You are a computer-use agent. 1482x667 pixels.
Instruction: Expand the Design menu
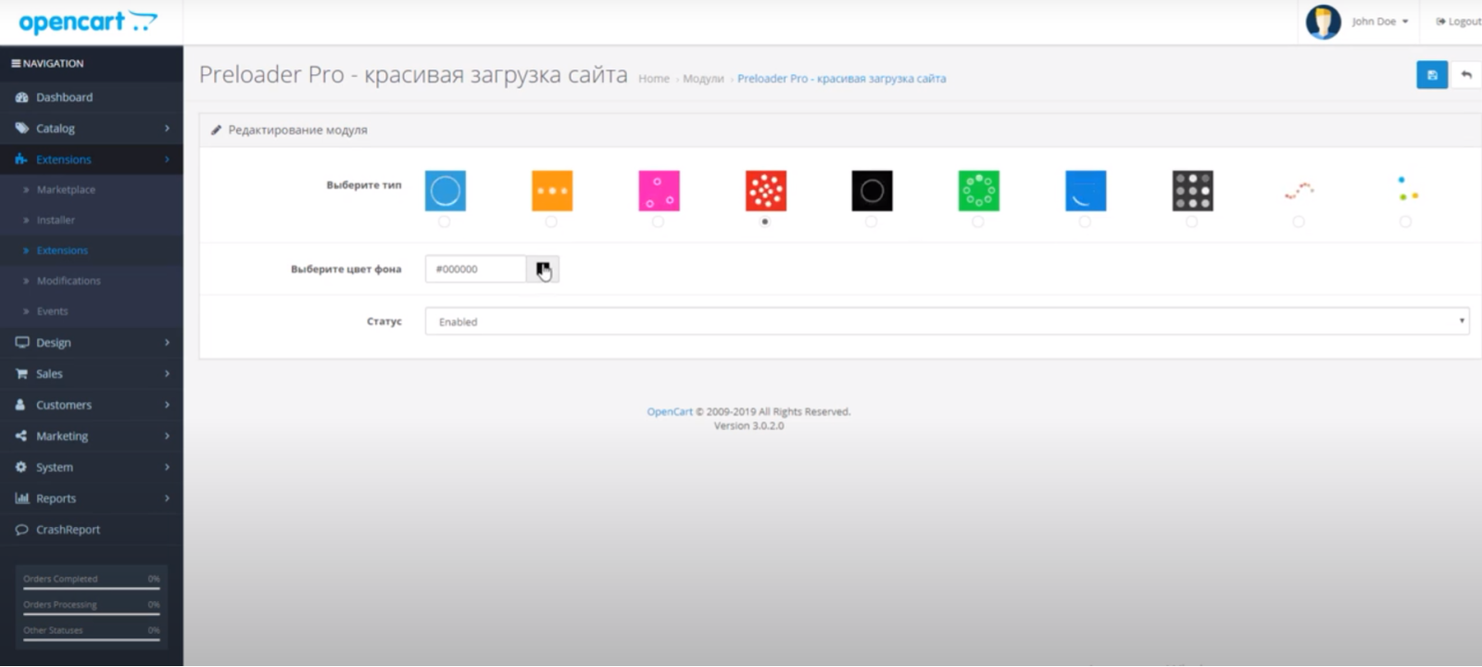(x=92, y=343)
